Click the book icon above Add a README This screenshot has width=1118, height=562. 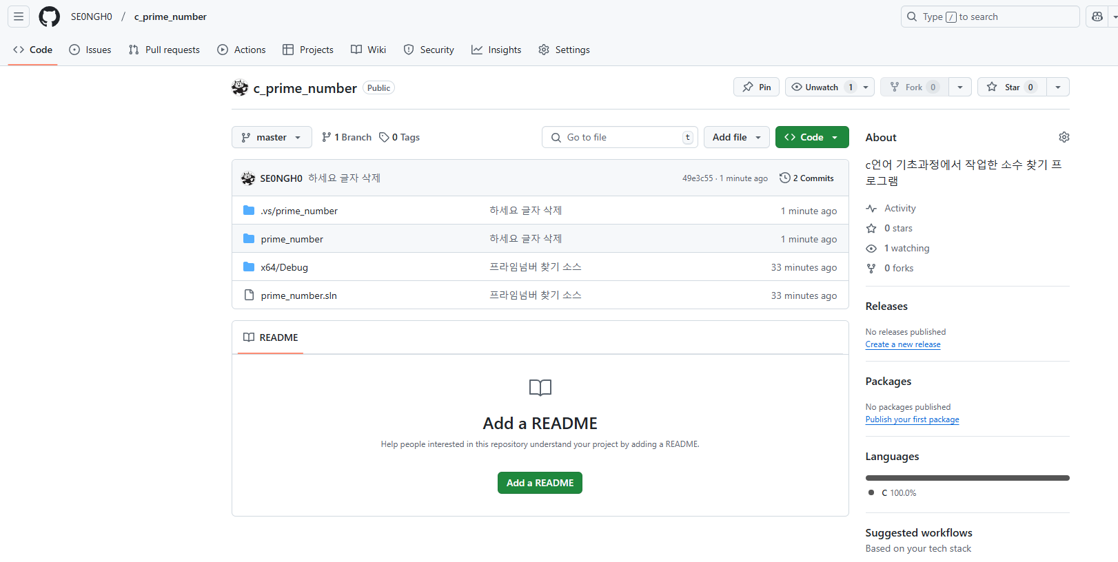[540, 388]
